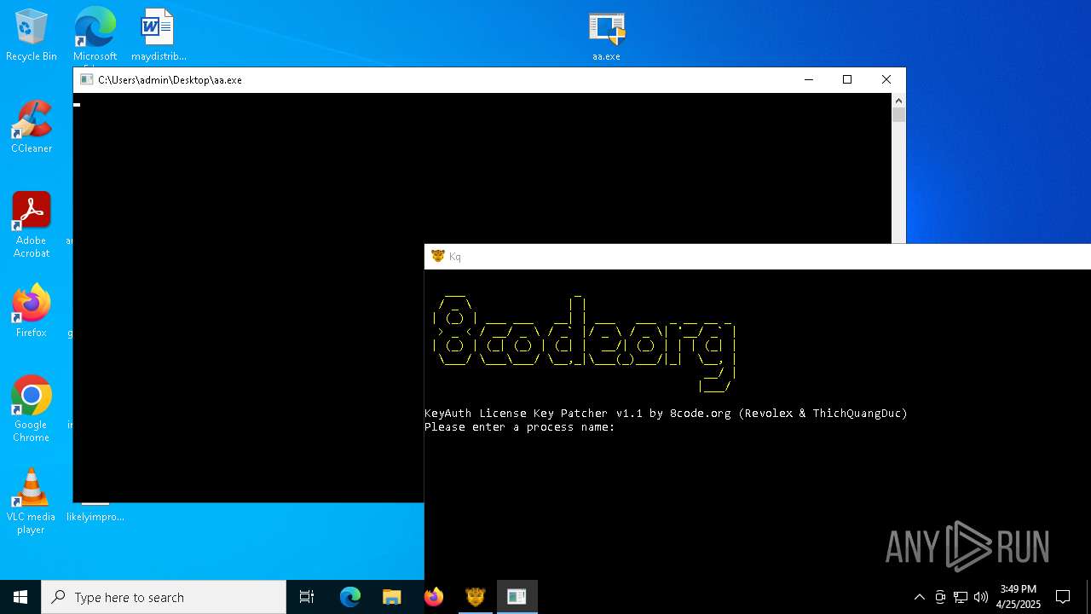This screenshot has height=614, width=1091.
Task: Click the Windows Start button
Action: [20, 597]
